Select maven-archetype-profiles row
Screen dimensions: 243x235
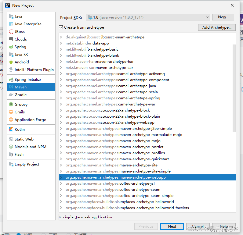click(x=147, y=153)
